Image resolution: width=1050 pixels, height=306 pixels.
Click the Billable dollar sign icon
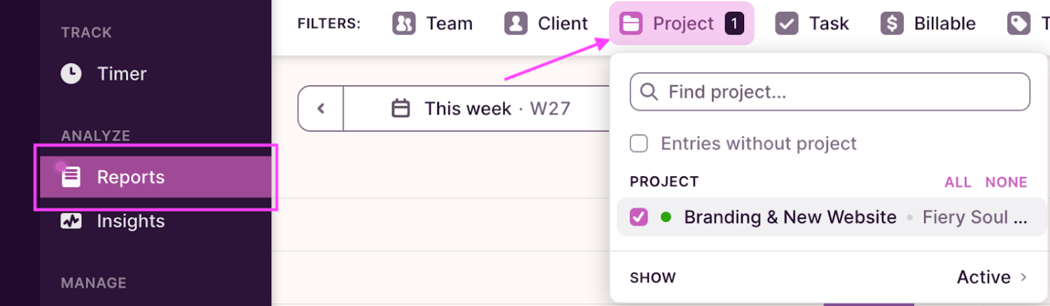click(x=892, y=23)
